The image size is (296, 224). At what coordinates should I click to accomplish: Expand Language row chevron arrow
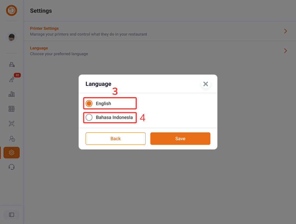[x=285, y=51]
